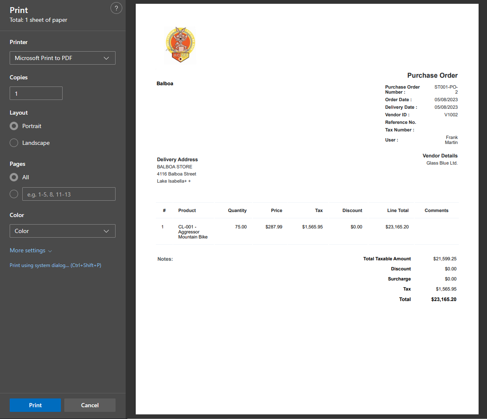Select the Landscape layout option
The width and height of the screenshot is (487, 419).
[x=14, y=143]
